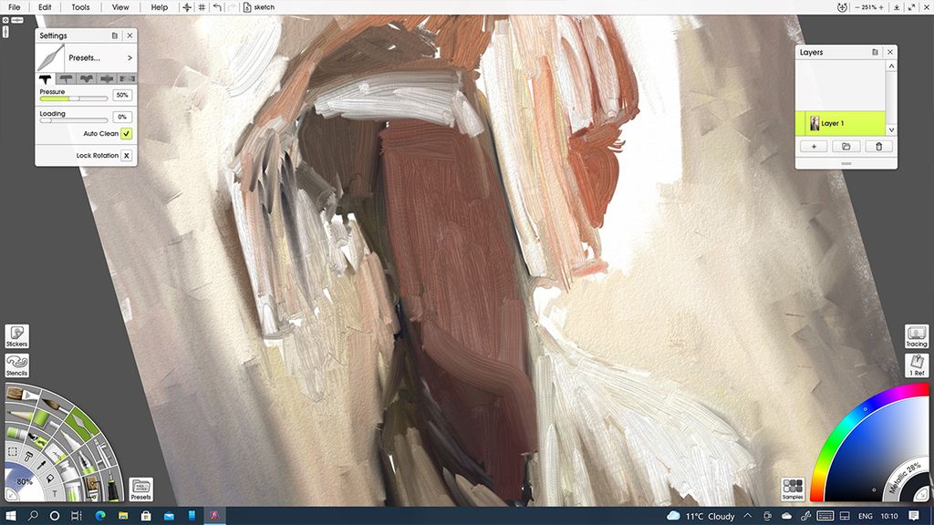This screenshot has height=525, width=934.
Task: Add a new layer with the plus button
Action: (812, 146)
